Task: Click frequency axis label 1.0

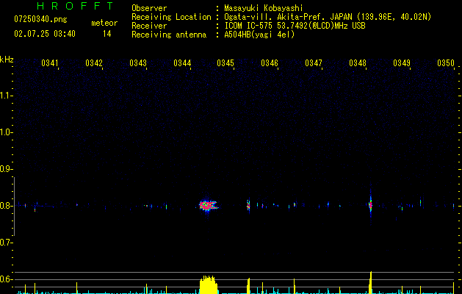Action: (6, 132)
